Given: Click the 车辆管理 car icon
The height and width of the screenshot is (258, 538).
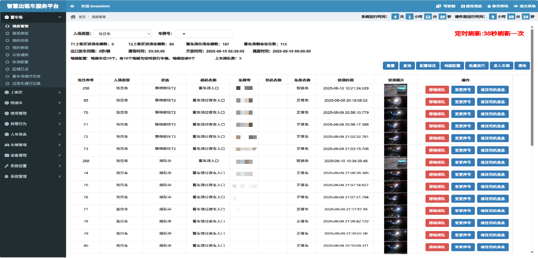Looking at the screenshot, I should [x=6, y=145].
